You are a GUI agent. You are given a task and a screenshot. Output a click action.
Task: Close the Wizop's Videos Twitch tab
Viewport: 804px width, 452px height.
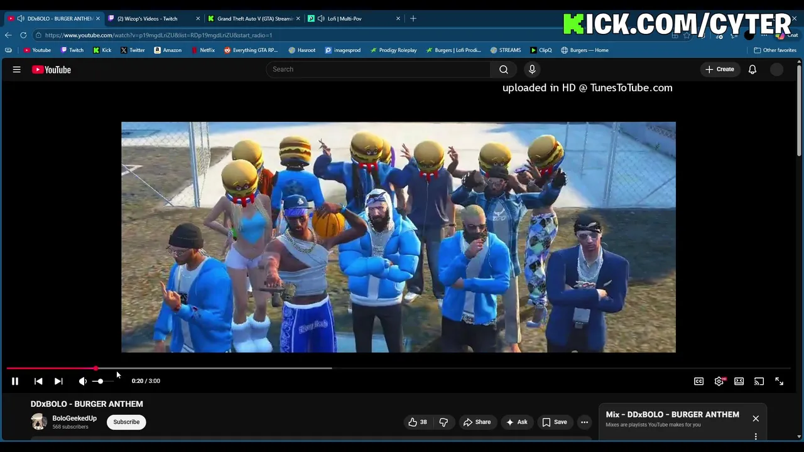tap(198, 18)
